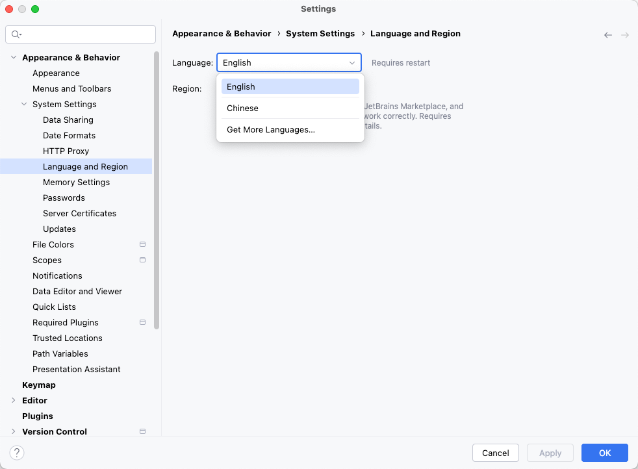This screenshot has height=469, width=638.
Task: Click the settings tree vertical scrollbar
Action: 157,190
